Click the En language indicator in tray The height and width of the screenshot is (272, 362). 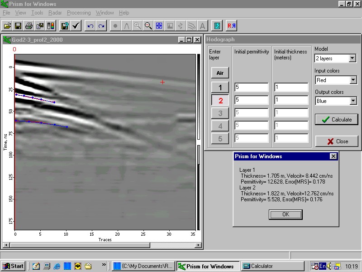[x=322, y=266]
